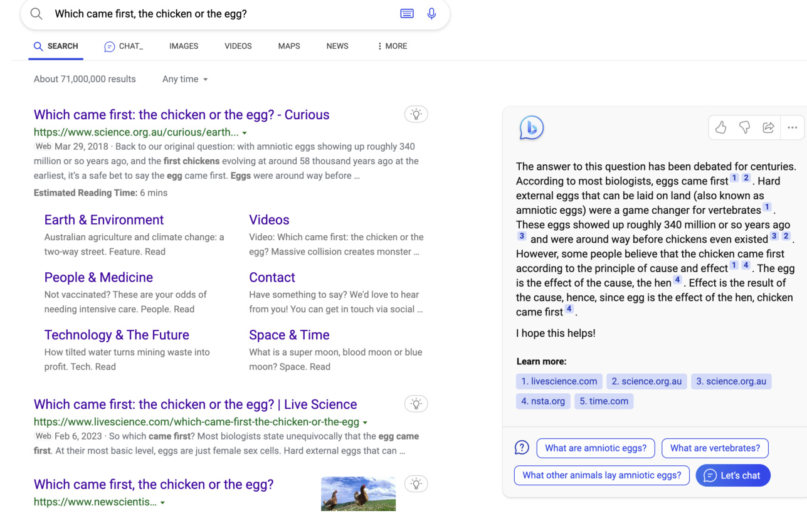Open the on-screen keyboard icon
The height and width of the screenshot is (523, 807).
click(x=407, y=14)
